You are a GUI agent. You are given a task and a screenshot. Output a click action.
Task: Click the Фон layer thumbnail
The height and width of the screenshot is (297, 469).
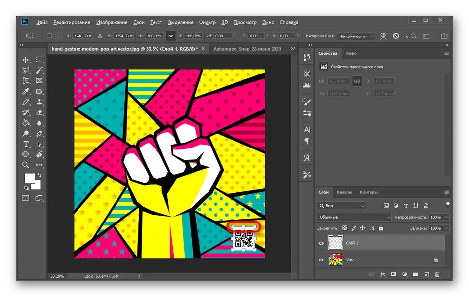[336, 260]
